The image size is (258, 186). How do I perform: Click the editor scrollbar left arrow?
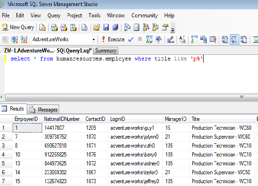point(1,97)
